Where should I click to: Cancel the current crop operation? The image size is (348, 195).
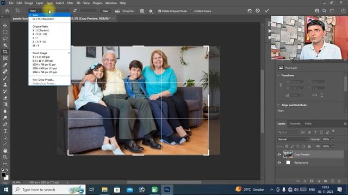(258, 11)
